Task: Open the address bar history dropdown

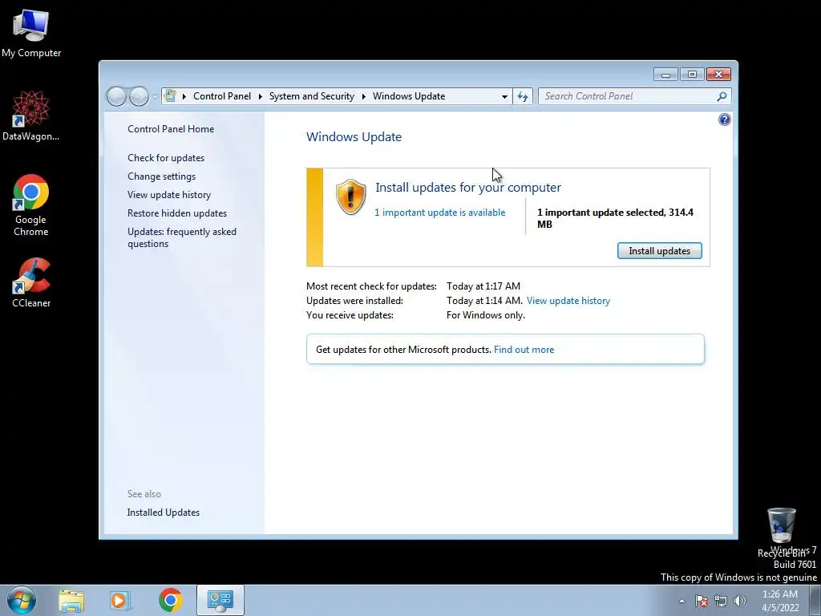Action: coord(504,96)
